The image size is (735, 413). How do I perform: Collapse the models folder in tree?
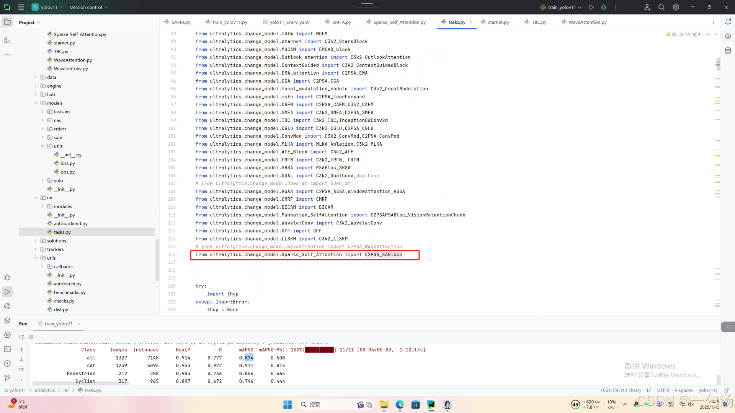click(36, 103)
